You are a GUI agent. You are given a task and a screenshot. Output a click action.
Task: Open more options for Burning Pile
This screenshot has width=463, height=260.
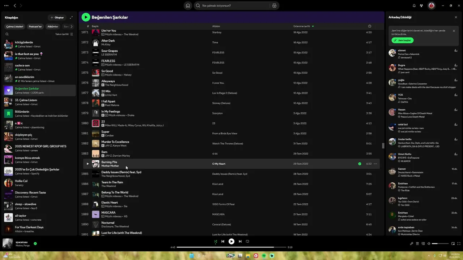pyautogui.click(x=375, y=164)
